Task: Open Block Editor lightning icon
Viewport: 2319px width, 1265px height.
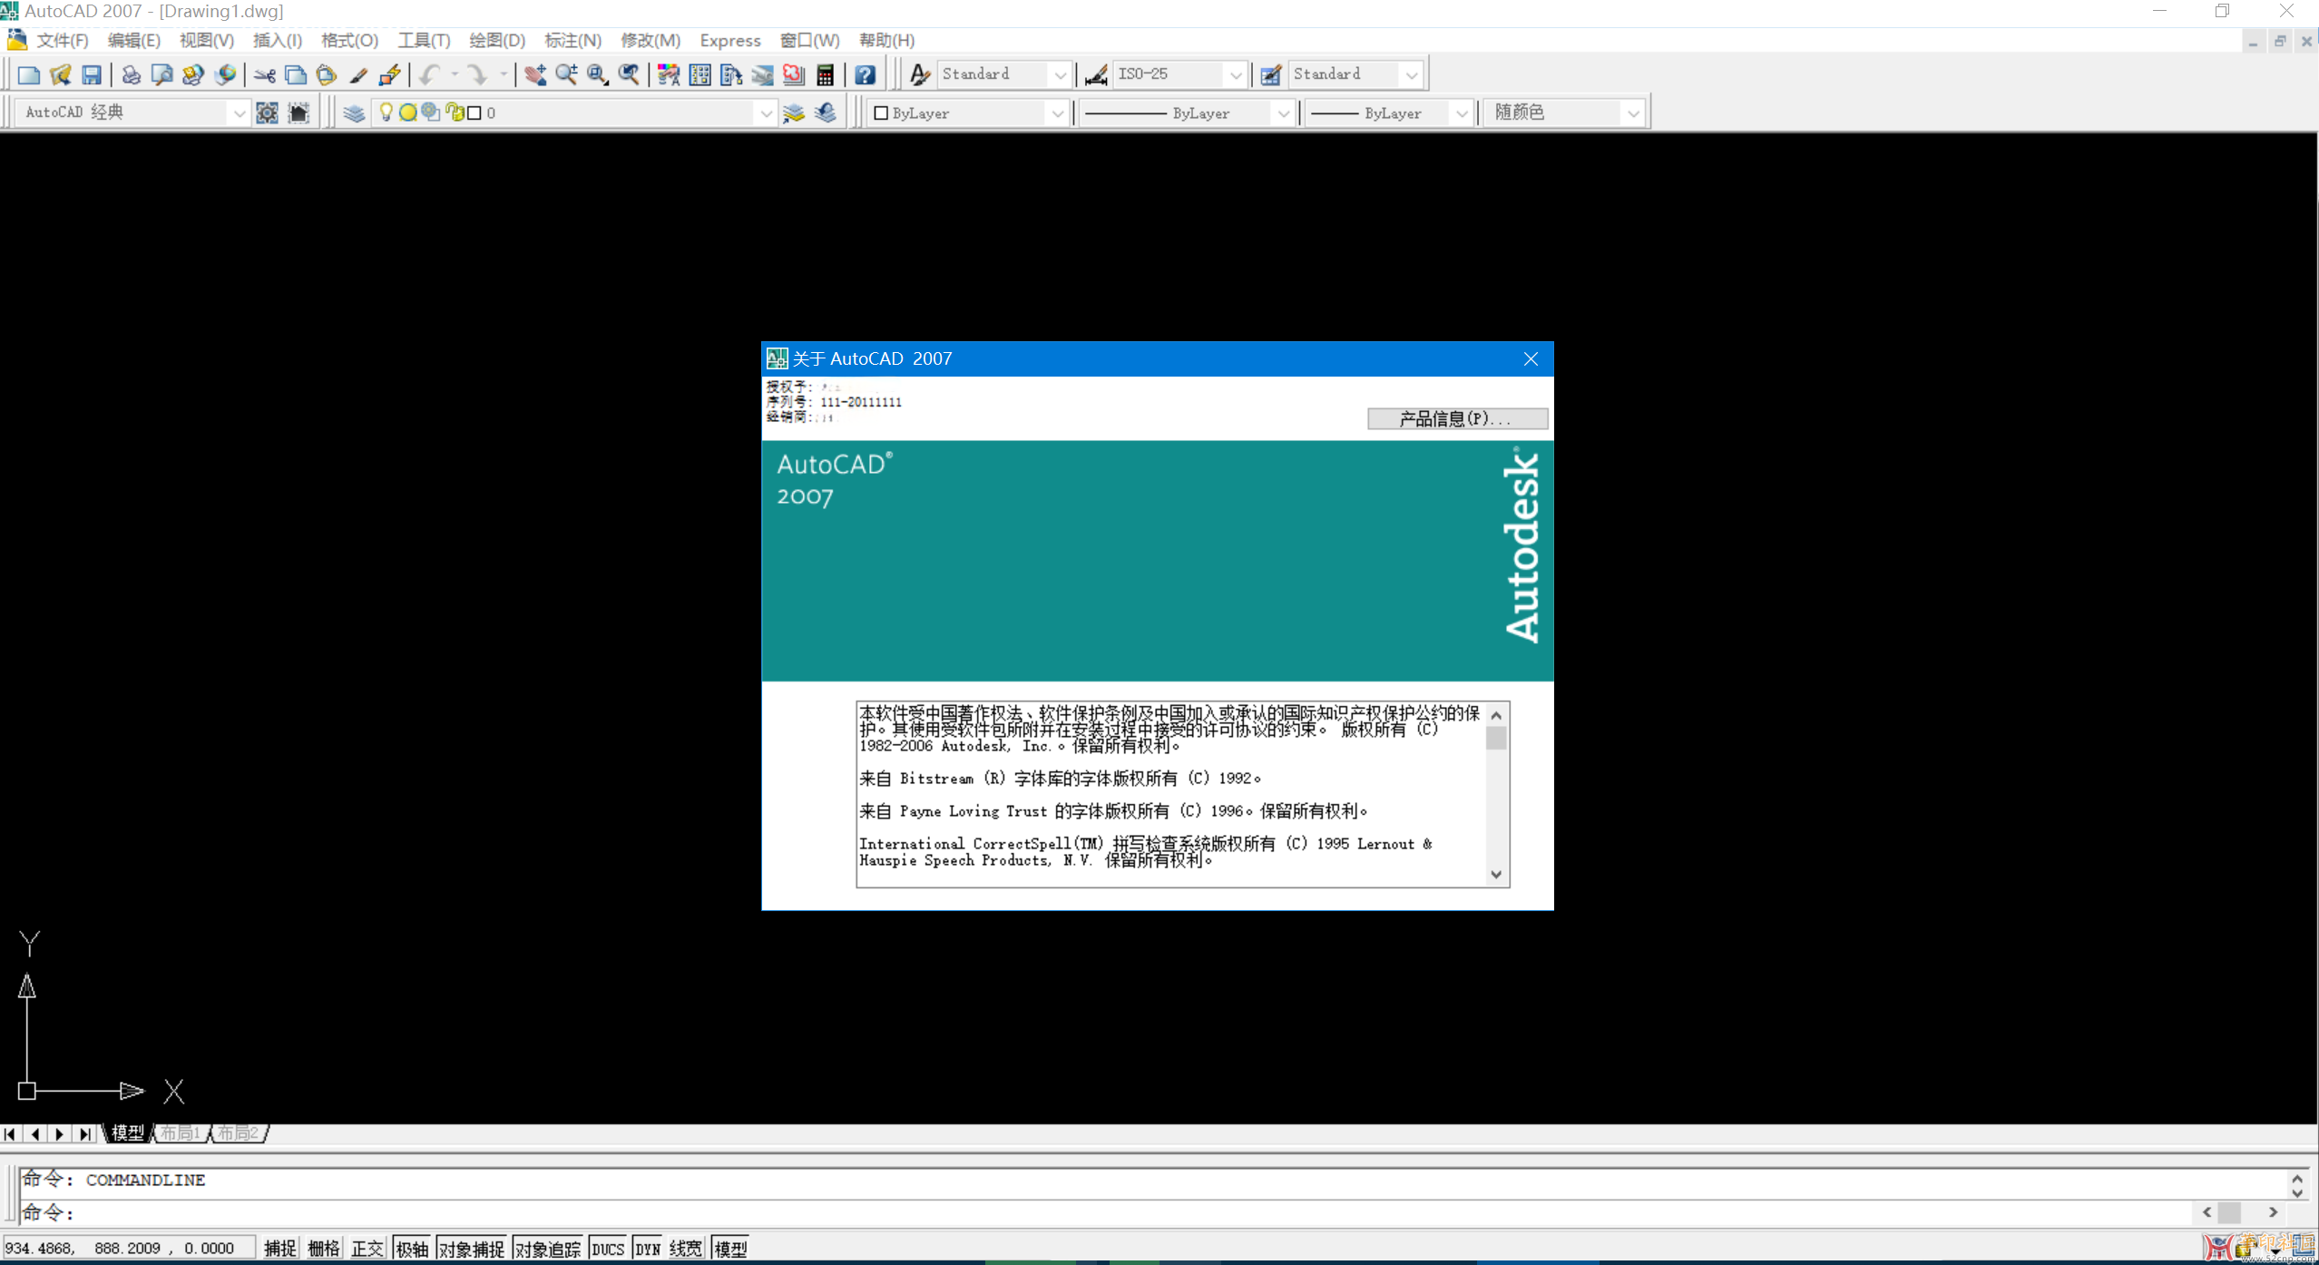Action: [390, 74]
